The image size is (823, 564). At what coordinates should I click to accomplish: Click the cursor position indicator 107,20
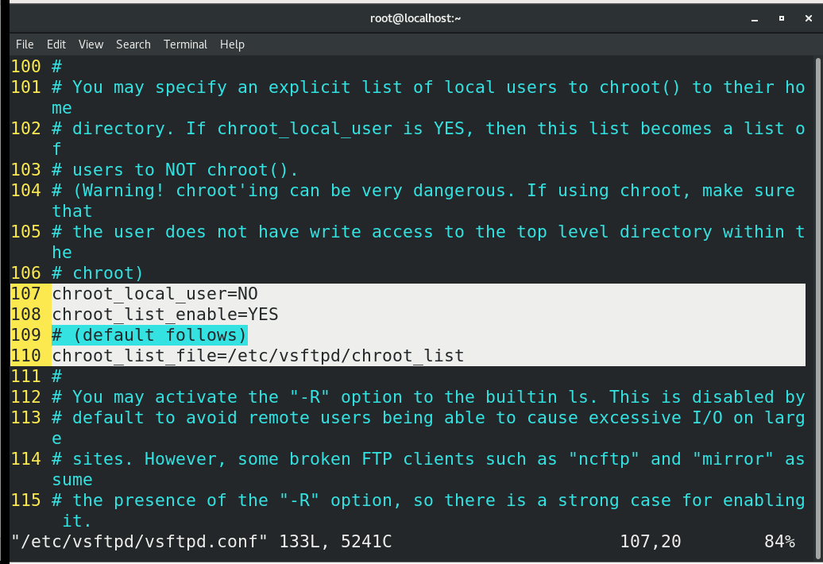click(x=651, y=542)
